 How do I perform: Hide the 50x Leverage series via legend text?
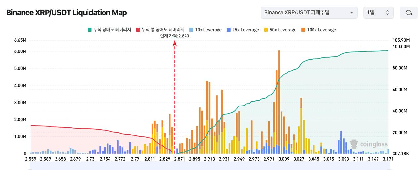[283, 30]
